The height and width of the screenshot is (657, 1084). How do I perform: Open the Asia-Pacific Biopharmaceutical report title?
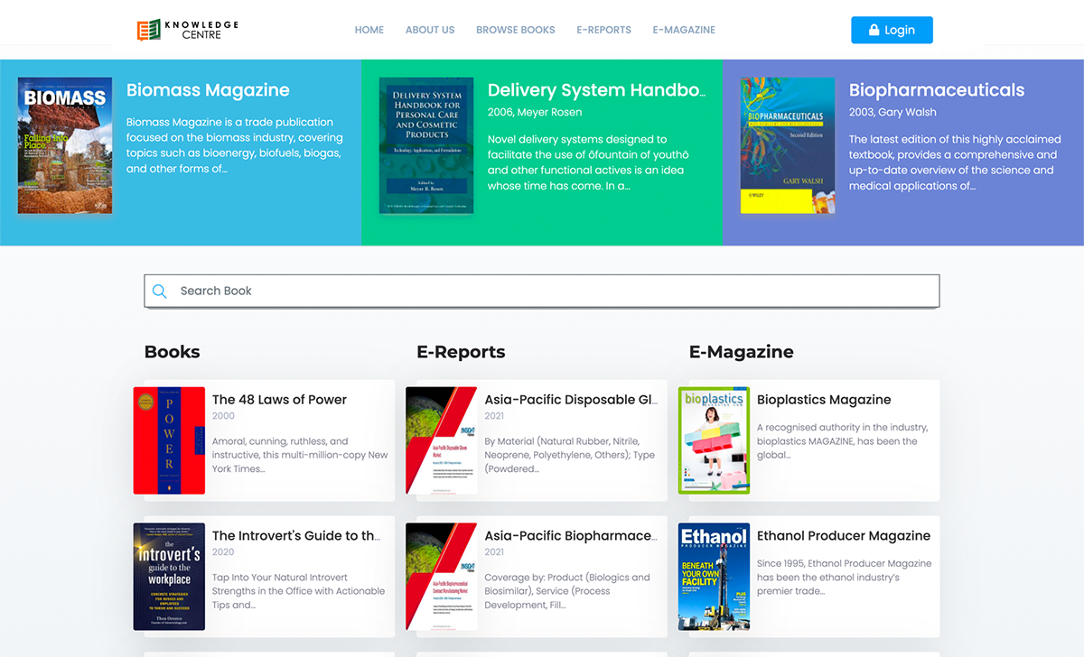pos(570,536)
